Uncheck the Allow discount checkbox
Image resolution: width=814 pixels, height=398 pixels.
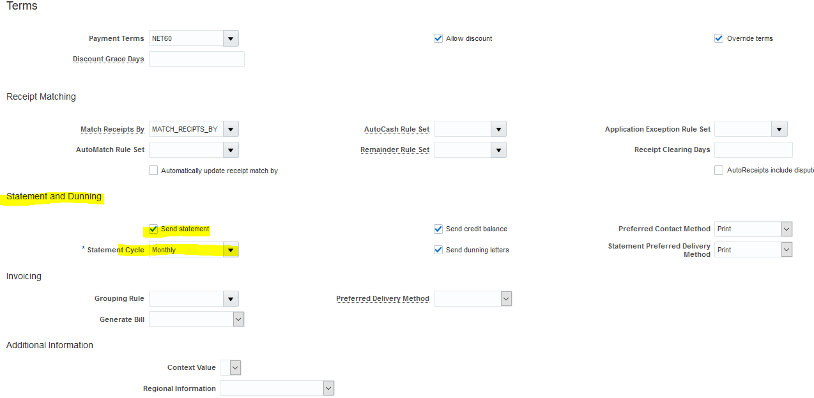(438, 38)
